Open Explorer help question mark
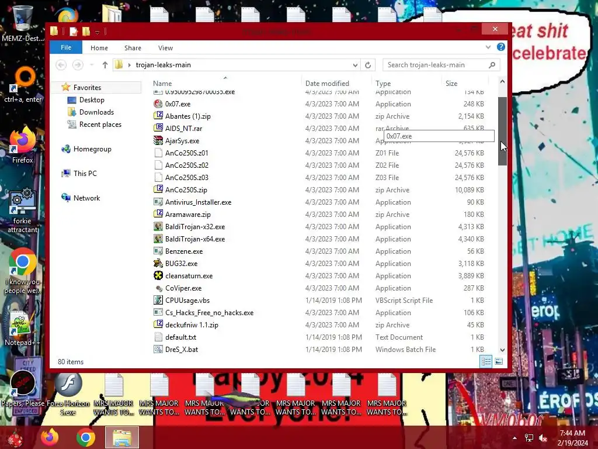 (500, 47)
